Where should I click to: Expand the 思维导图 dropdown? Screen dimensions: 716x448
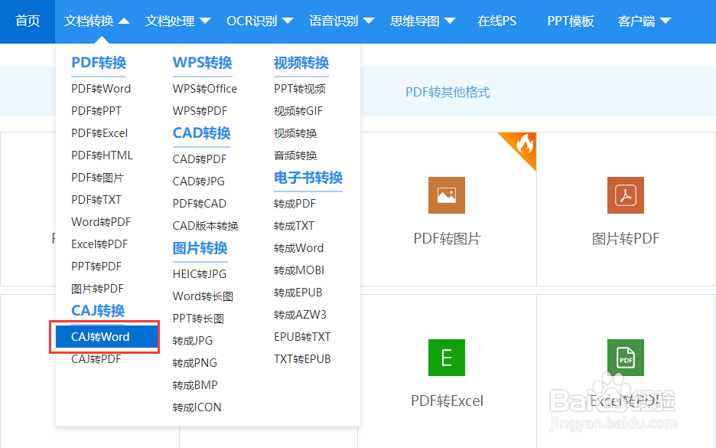click(423, 21)
